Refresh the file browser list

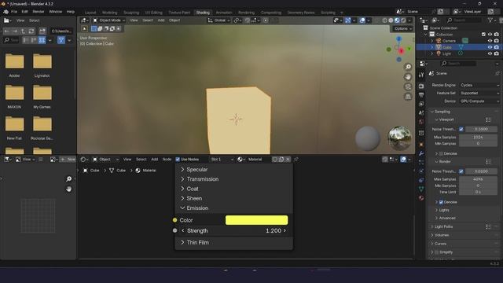point(31,31)
